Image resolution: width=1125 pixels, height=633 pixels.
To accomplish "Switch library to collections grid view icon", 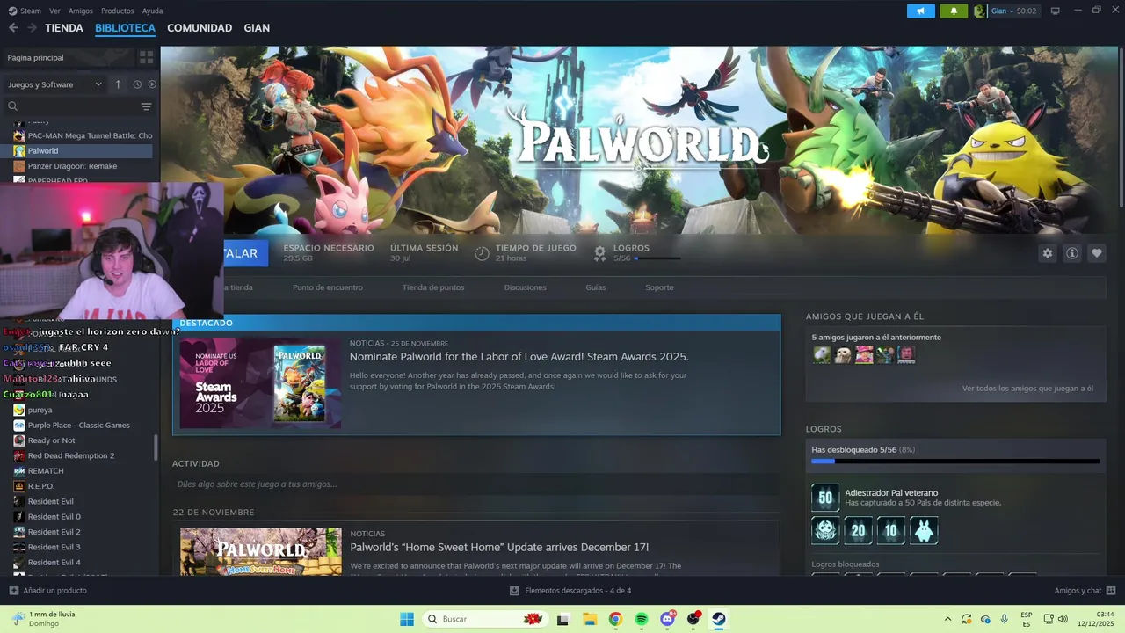I will pyautogui.click(x=146, y=57).
